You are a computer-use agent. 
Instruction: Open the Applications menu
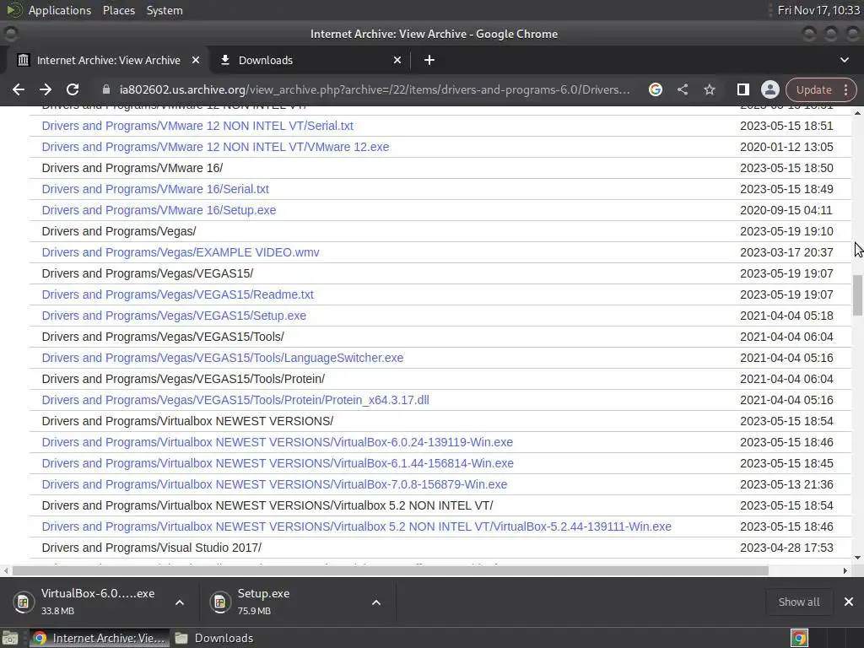tap(60, 10)
